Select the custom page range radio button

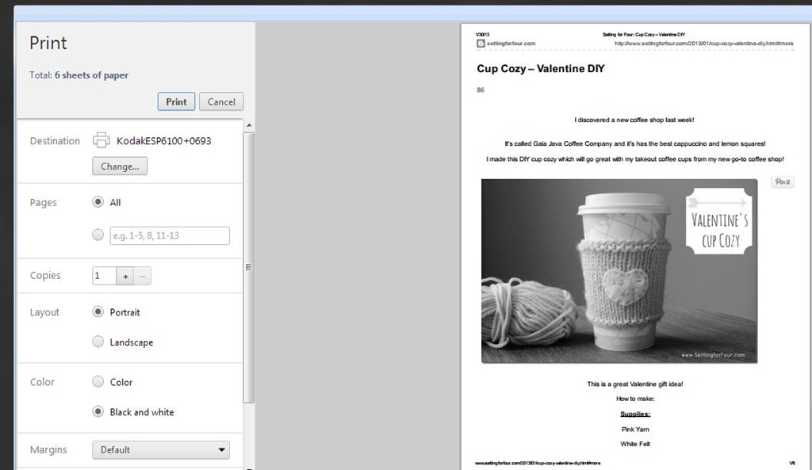pos(98,235)
